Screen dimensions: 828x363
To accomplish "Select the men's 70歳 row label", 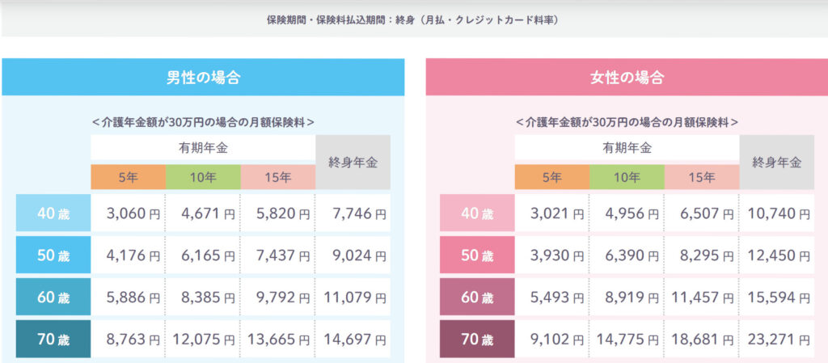I will point(53,340).
